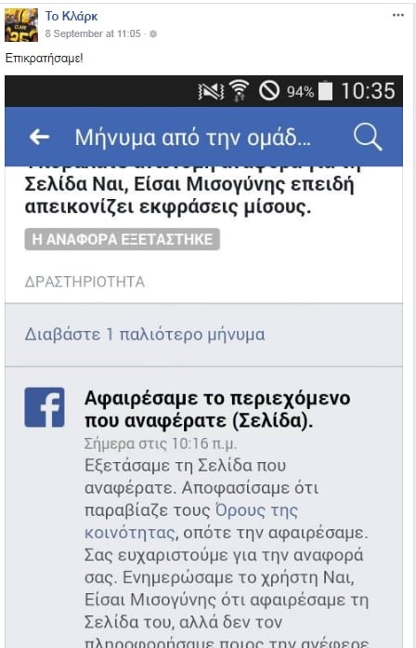The height and width of the screenshot is (648, 416).
Task: Click the 10:35 clock in status bar
Action: [368, 91]
